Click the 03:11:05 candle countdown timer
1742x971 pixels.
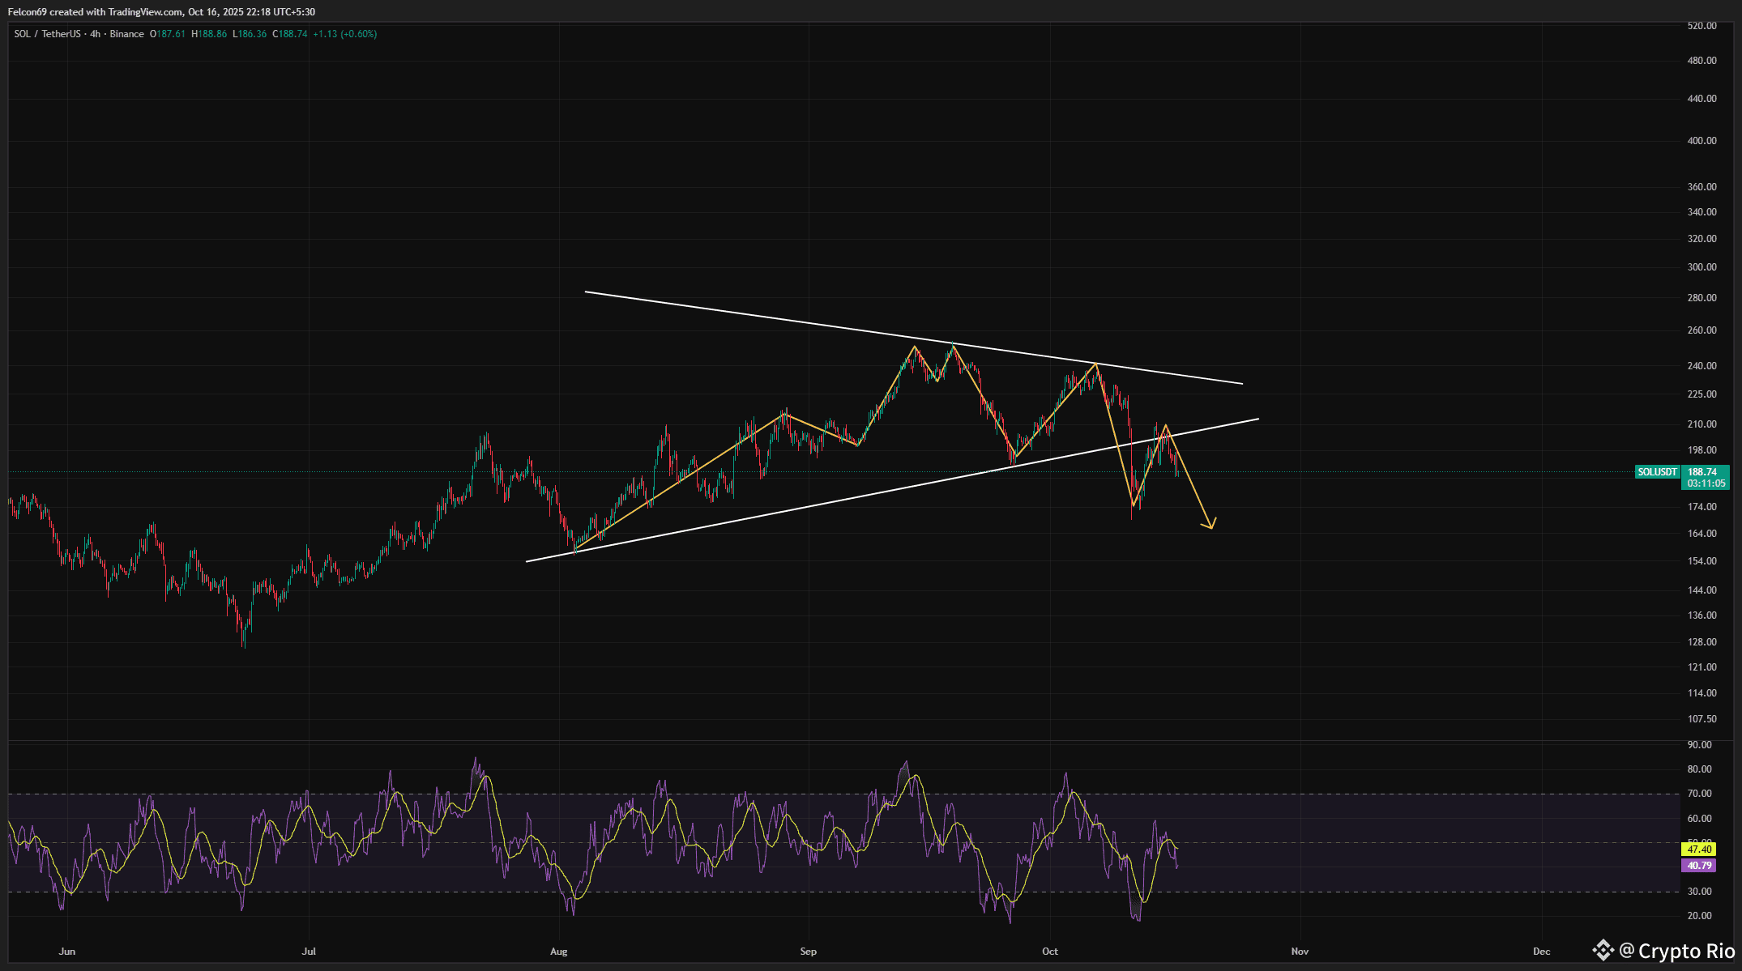coord(1706,483)
